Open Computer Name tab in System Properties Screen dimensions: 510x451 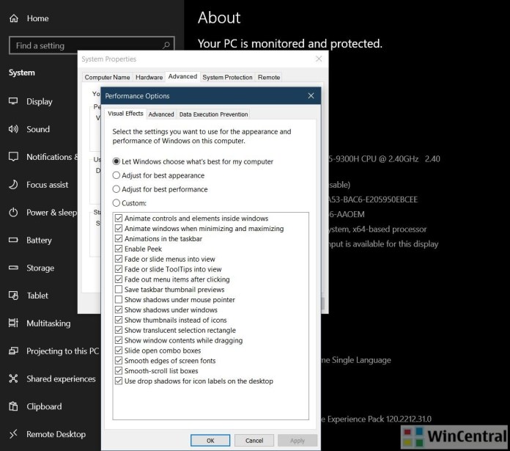(107, 77)
